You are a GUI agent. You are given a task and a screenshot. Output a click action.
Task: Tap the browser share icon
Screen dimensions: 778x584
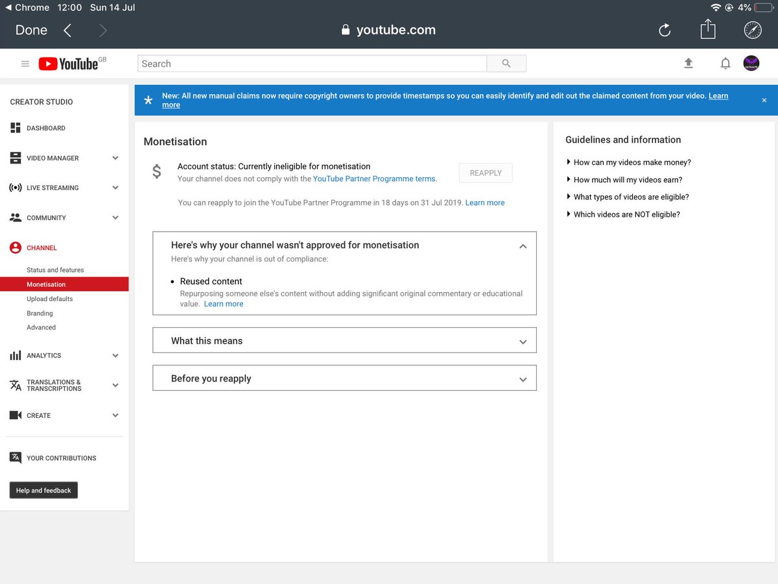[708, 29]
